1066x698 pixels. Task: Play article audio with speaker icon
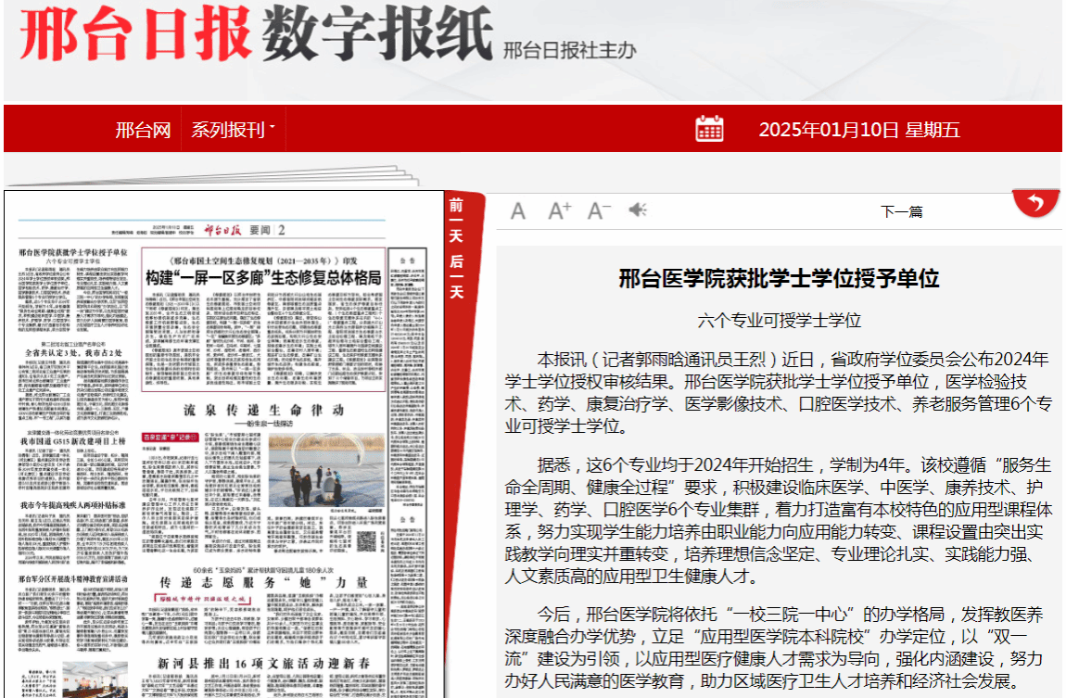(638, 210)
